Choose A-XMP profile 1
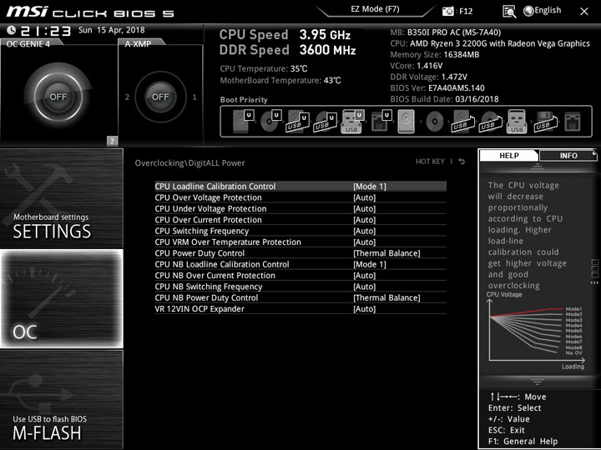This screenshot has width=601, height=450. coord(194,97)
